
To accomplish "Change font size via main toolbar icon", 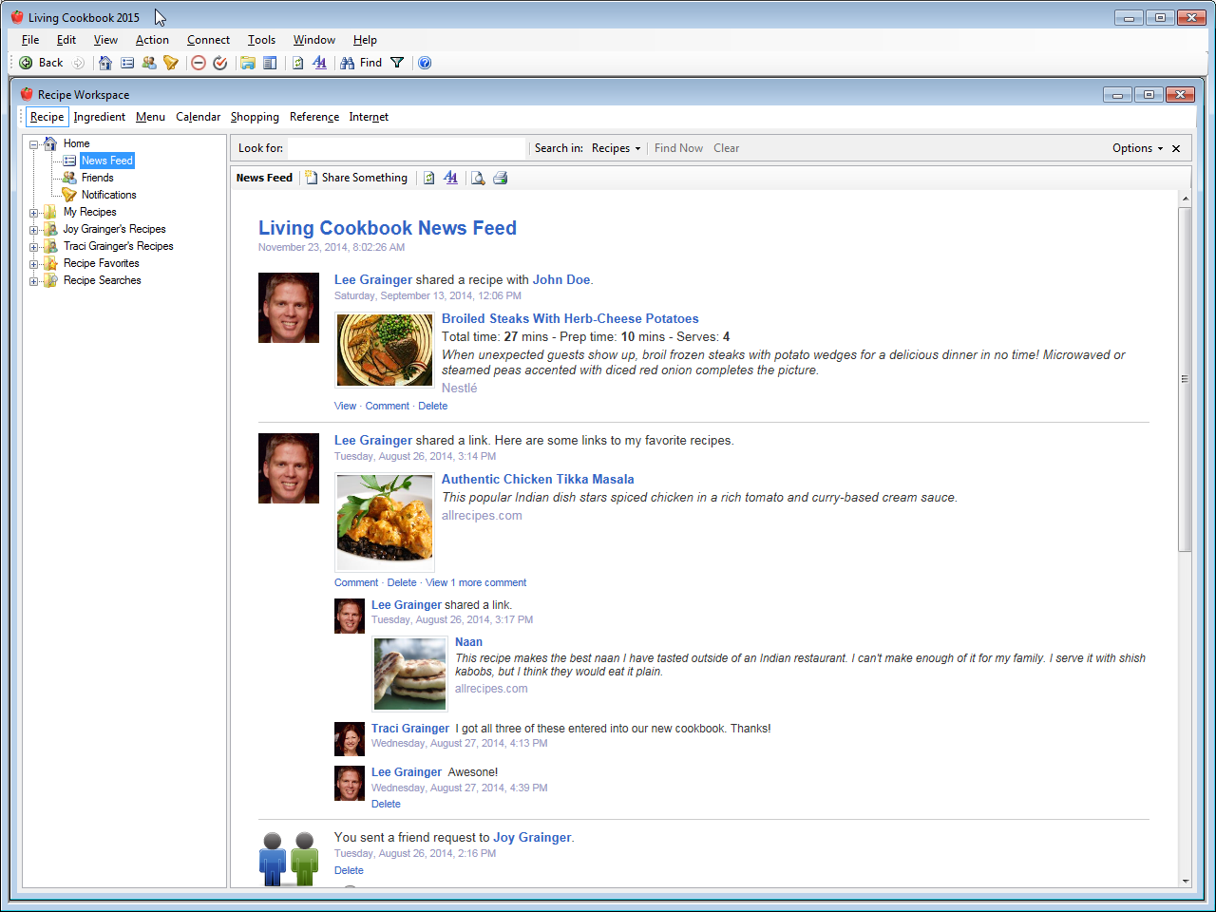I will (320, 63).
